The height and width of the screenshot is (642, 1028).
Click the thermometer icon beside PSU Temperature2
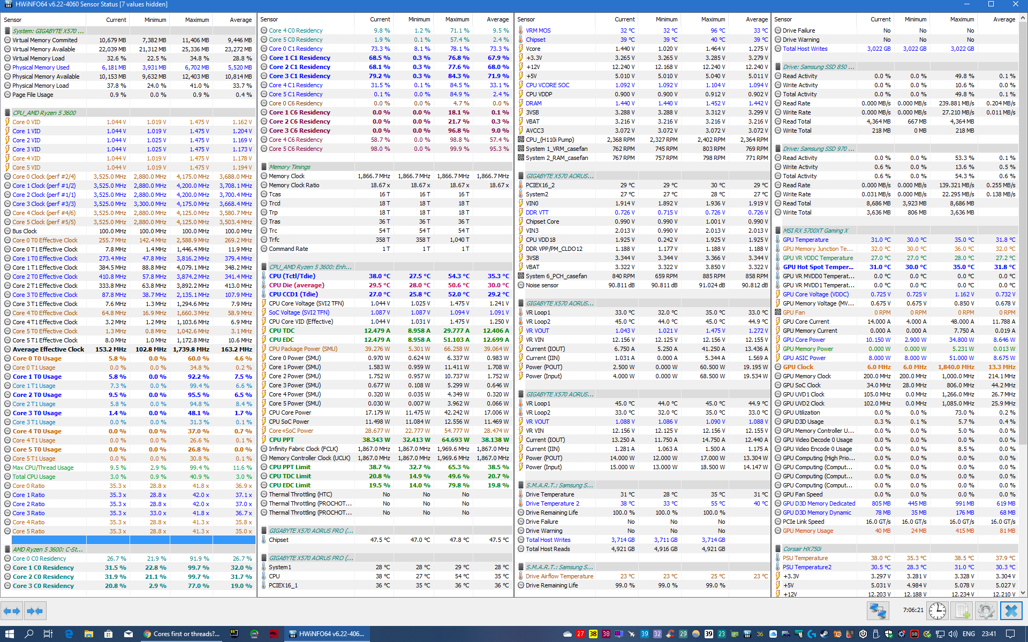click(x=778, y=567)
